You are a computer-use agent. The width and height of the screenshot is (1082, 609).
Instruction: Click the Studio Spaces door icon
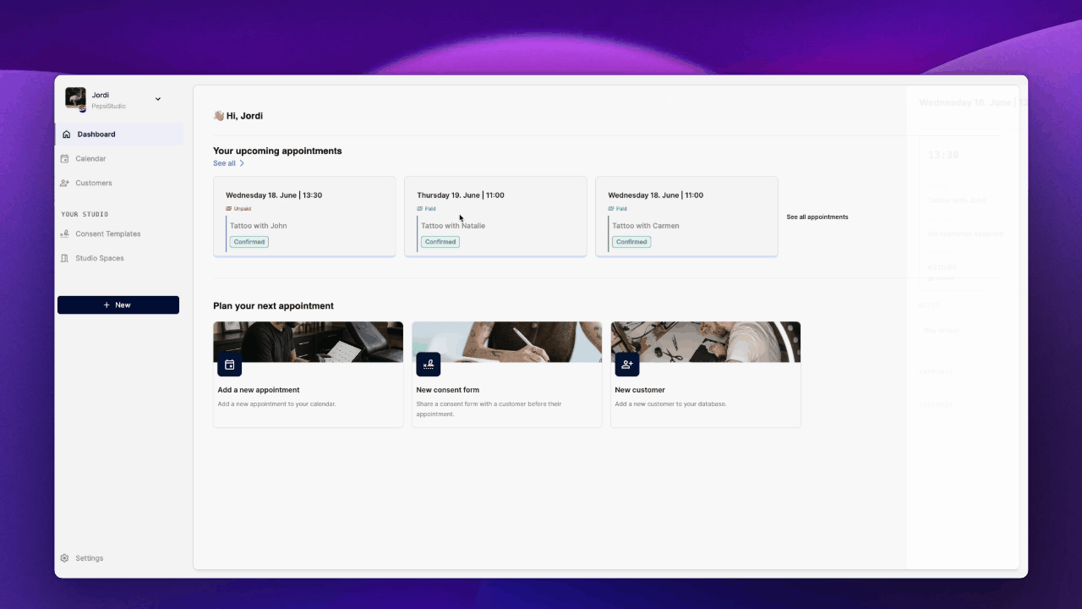65,259
